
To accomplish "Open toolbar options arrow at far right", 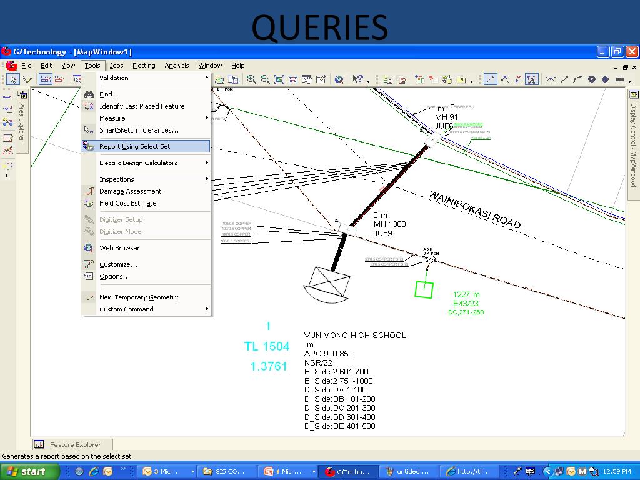I will coord(630,81).
